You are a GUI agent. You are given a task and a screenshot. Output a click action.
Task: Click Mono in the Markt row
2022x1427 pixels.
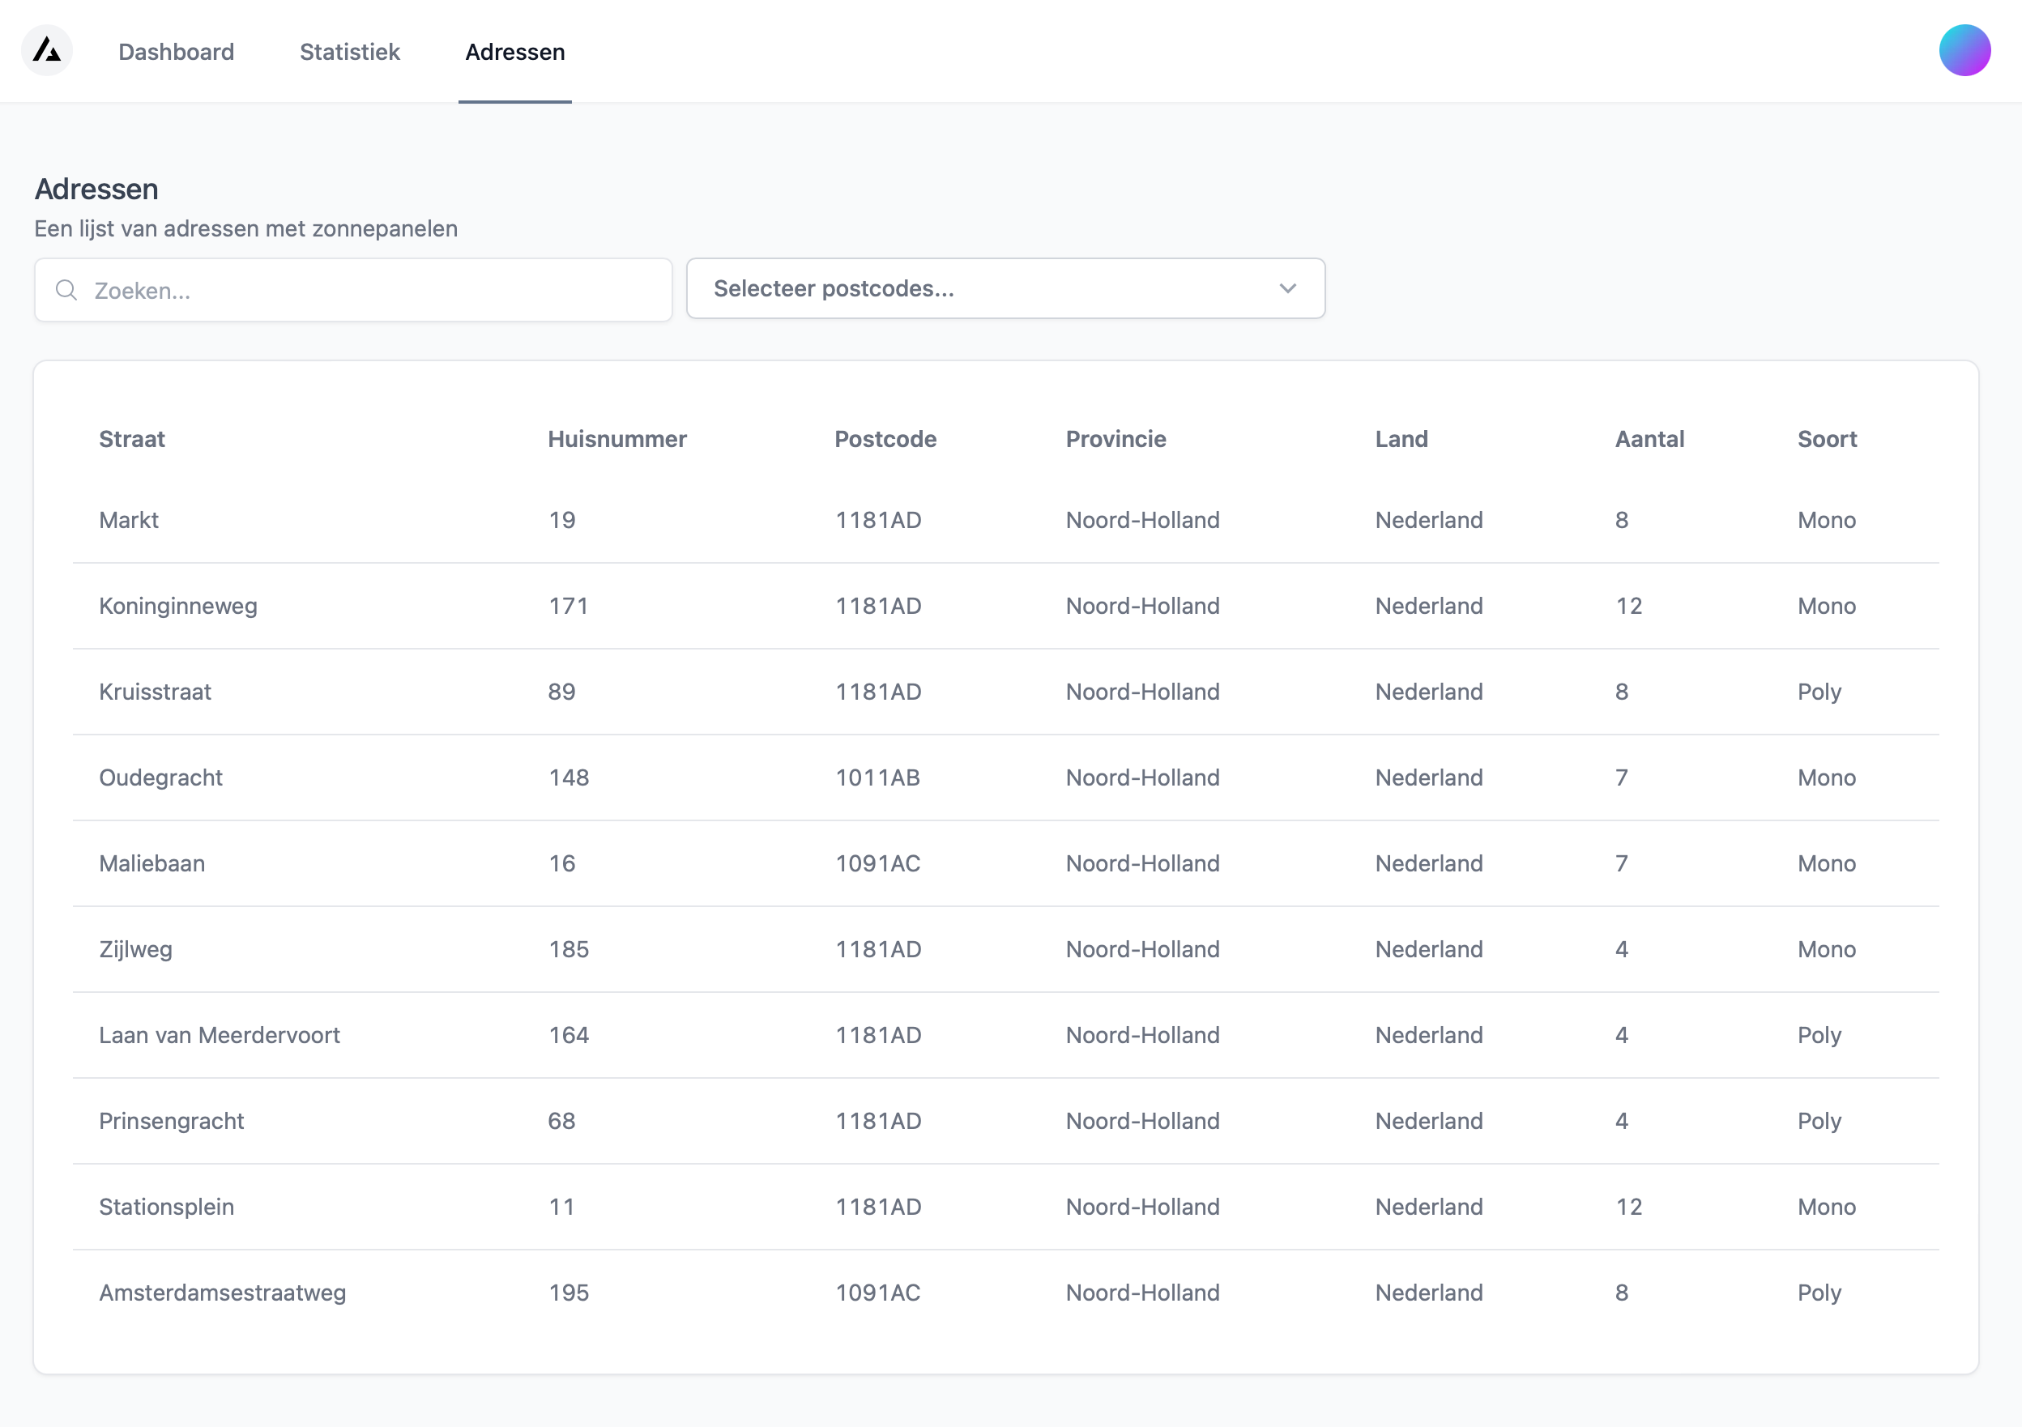point(1827,520)
